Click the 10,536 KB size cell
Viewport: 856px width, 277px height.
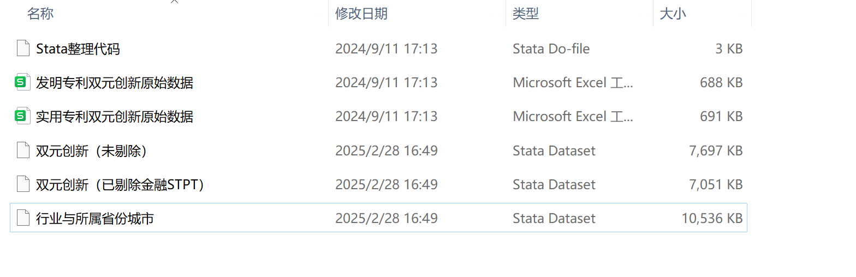pyautogui.click(x=712, y=218)
